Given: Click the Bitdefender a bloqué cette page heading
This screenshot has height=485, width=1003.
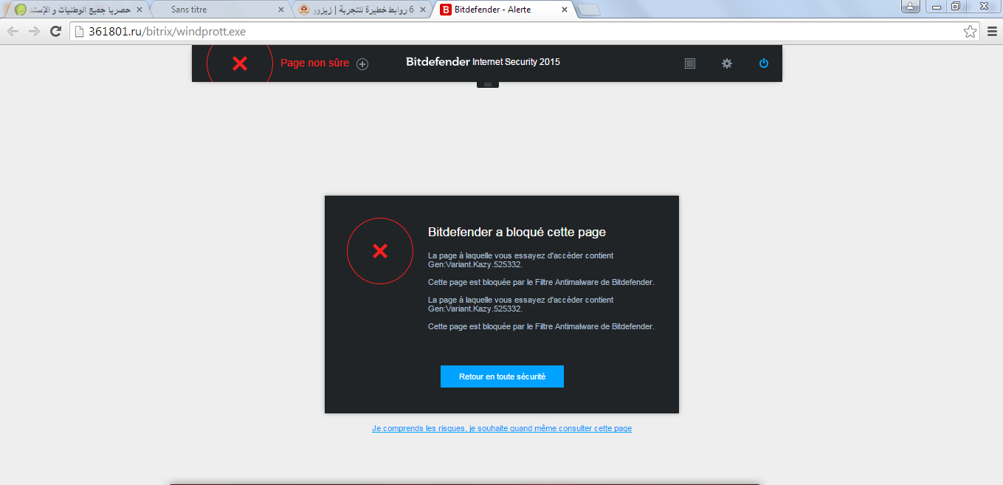Looking at the screenshot, I should tap(517, 232).
